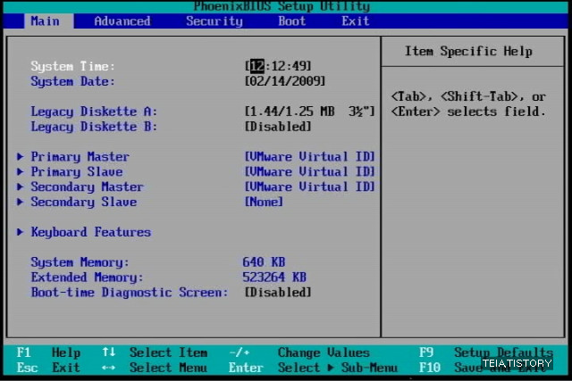
Task: Expand the Keyboard Features arrow
Action: [20, 232]
